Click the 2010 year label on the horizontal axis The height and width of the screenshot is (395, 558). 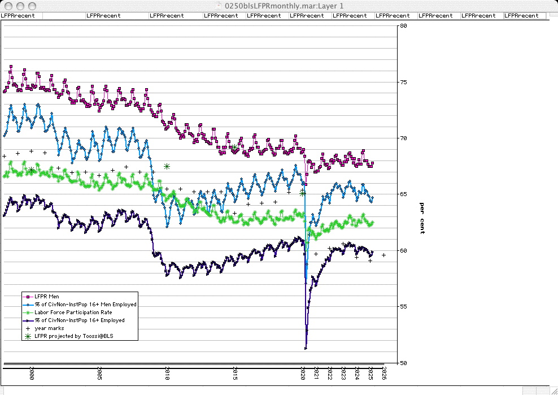(167, 374)
